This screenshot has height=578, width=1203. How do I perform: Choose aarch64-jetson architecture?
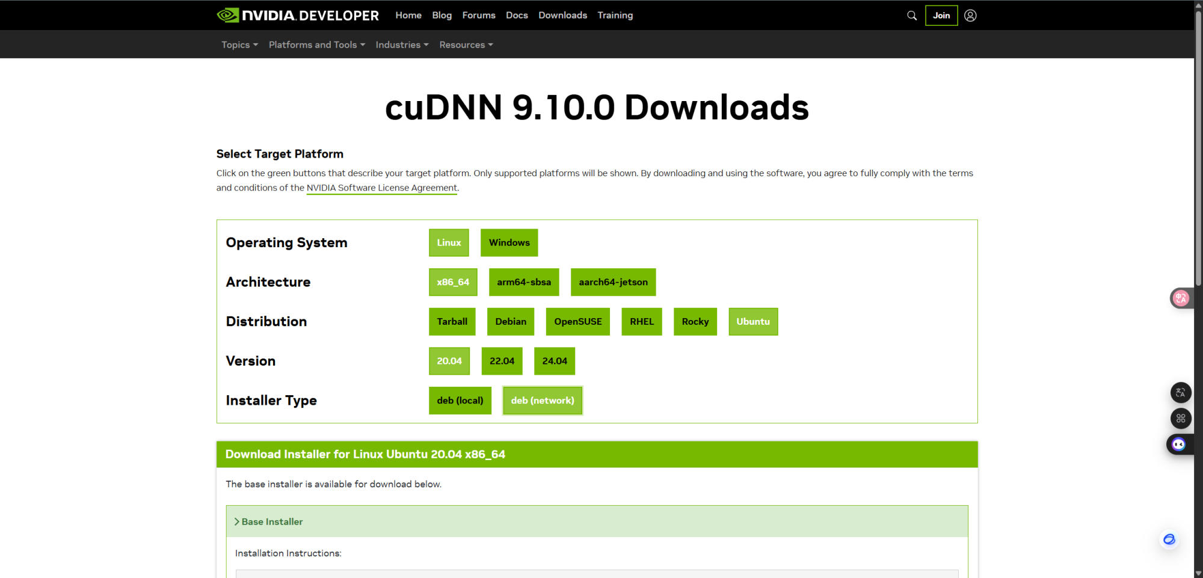coord(613,282)
